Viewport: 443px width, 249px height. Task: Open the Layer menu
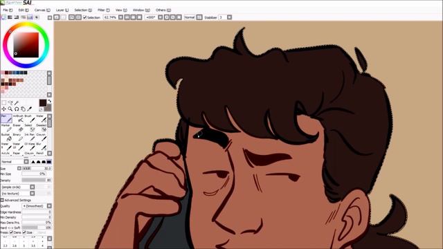(62, 10)
